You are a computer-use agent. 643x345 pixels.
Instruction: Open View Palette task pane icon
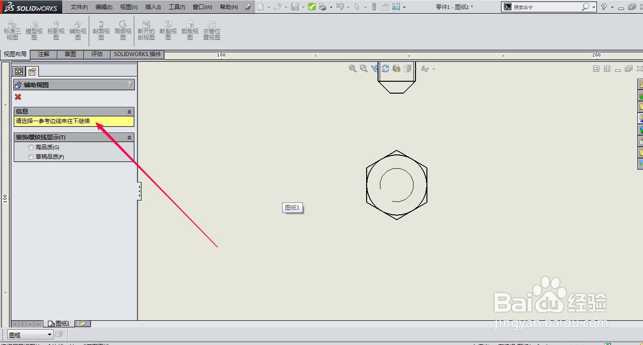pos(640,118)
